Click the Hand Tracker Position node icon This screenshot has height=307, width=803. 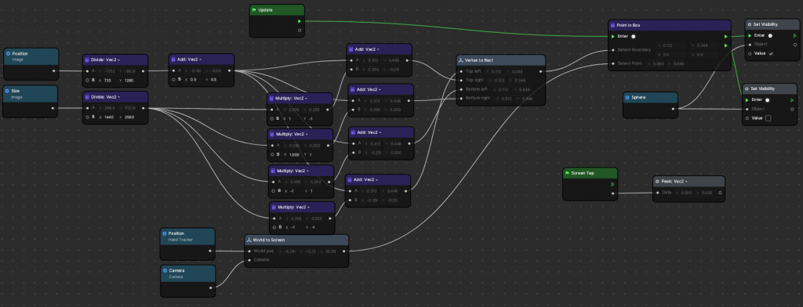[x=165, y=233]
